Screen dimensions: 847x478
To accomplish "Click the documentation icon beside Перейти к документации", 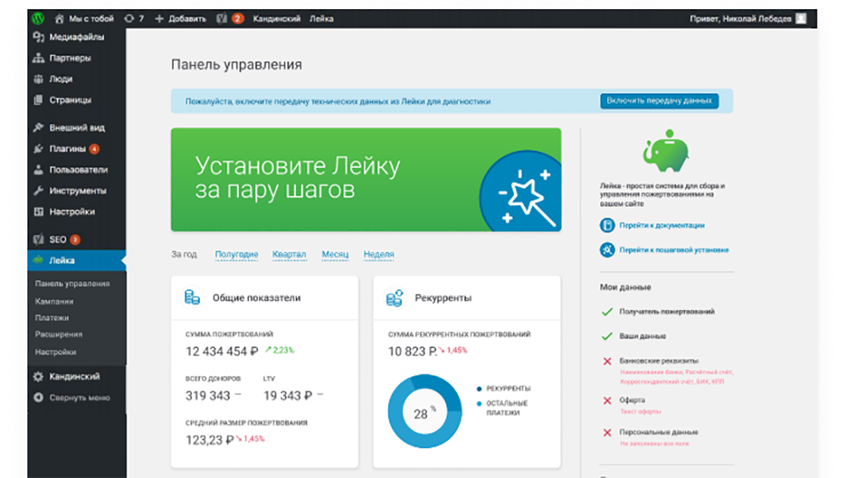I will click(x=607, y=225).
